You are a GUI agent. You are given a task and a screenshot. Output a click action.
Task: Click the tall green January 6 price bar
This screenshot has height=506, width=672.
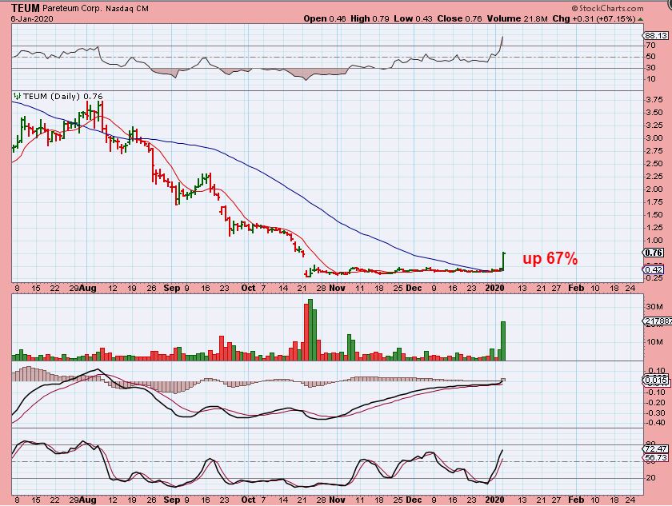point(503,261)
